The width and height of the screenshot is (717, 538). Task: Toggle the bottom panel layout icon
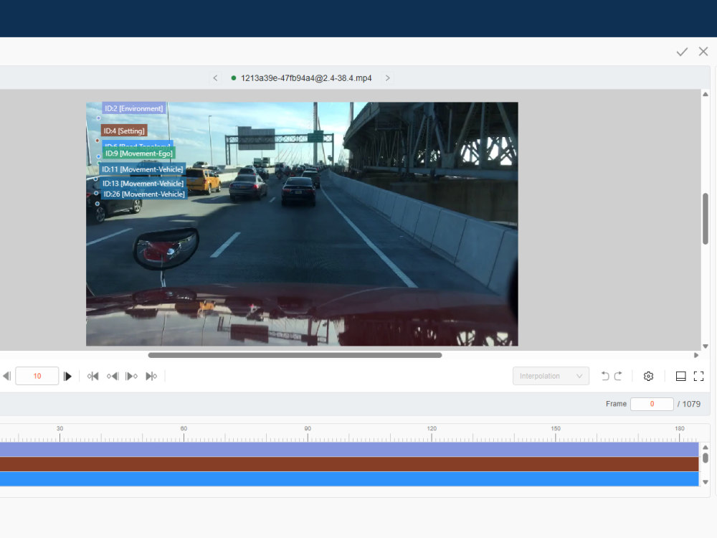click(681, 376)
